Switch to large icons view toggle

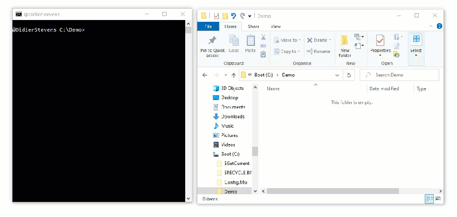coord(438,199)
